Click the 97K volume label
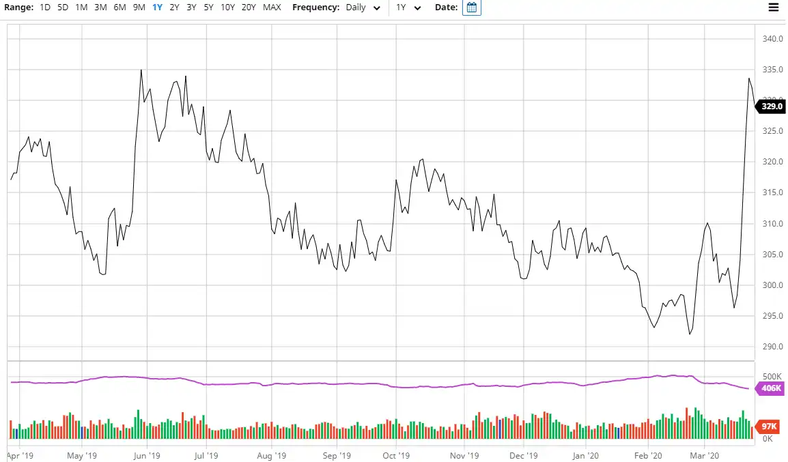 (x=770, y=427)
